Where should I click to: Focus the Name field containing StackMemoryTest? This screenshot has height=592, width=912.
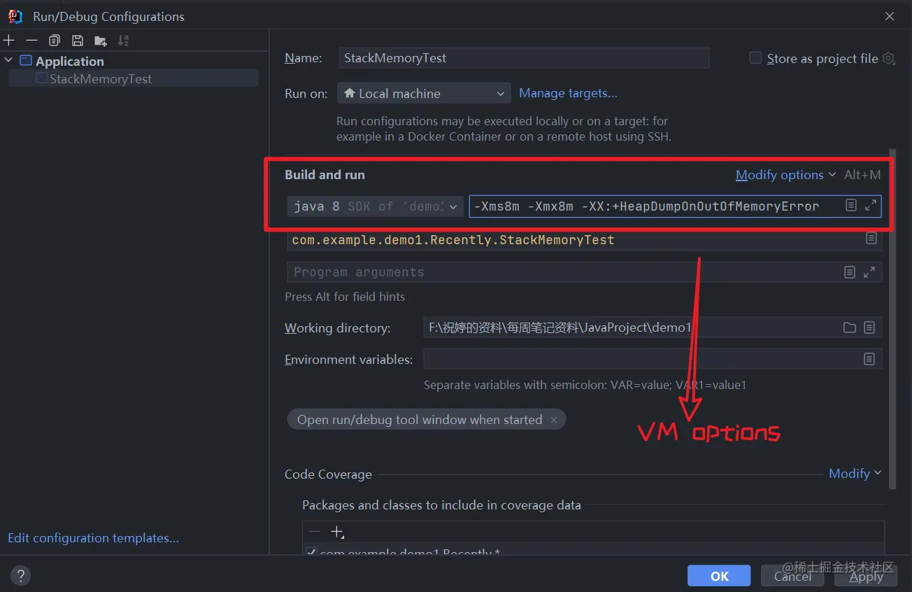(x=524, y=58)
